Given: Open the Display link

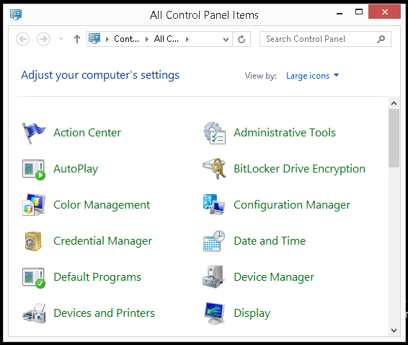Looking at the screenshot, I should 252,313.
